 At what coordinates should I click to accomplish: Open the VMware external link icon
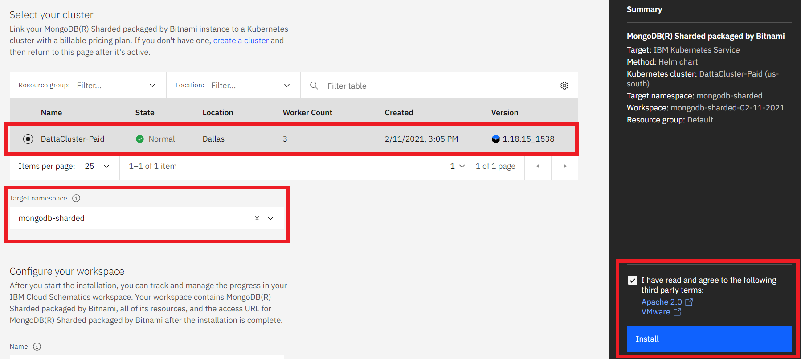tap(678, 312)
